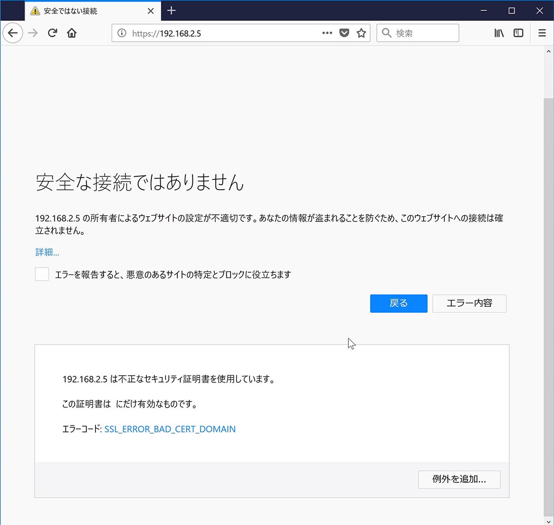Bookmark this page with the star
The image size is (554, 525).
[362, 33]
